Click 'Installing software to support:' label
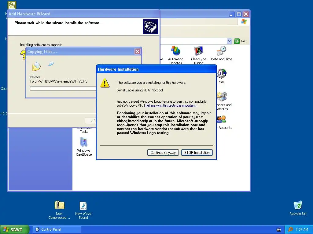The height and width of the screenshot is (234, 313). (41, 45)
